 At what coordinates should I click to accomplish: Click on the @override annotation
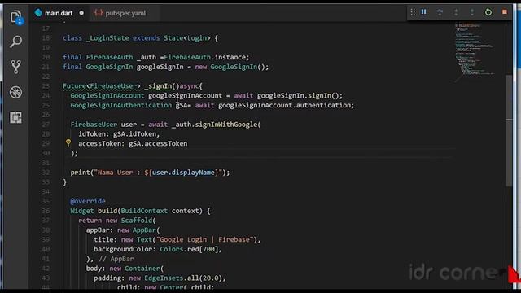pyautogui.click(x=88, y=201)
